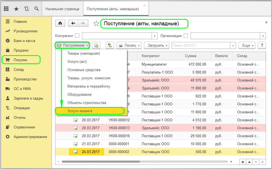Expand the Контрагент dropdown arrow

[155, 36]
